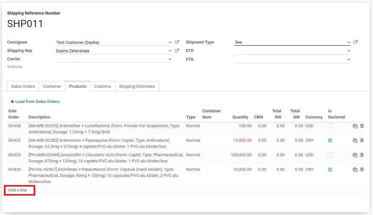The width and height of the screenshot is (373, 215).
Task: Uncheck Is Declared for Diclofenac line
Action: point(330,169)
